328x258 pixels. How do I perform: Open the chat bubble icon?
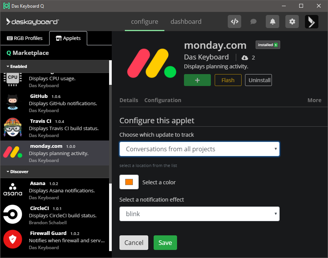tap(253, 21)
